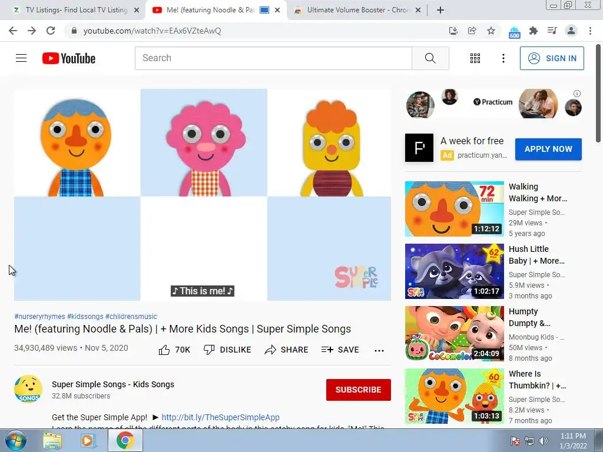Click the video player area

coord(203,195)
